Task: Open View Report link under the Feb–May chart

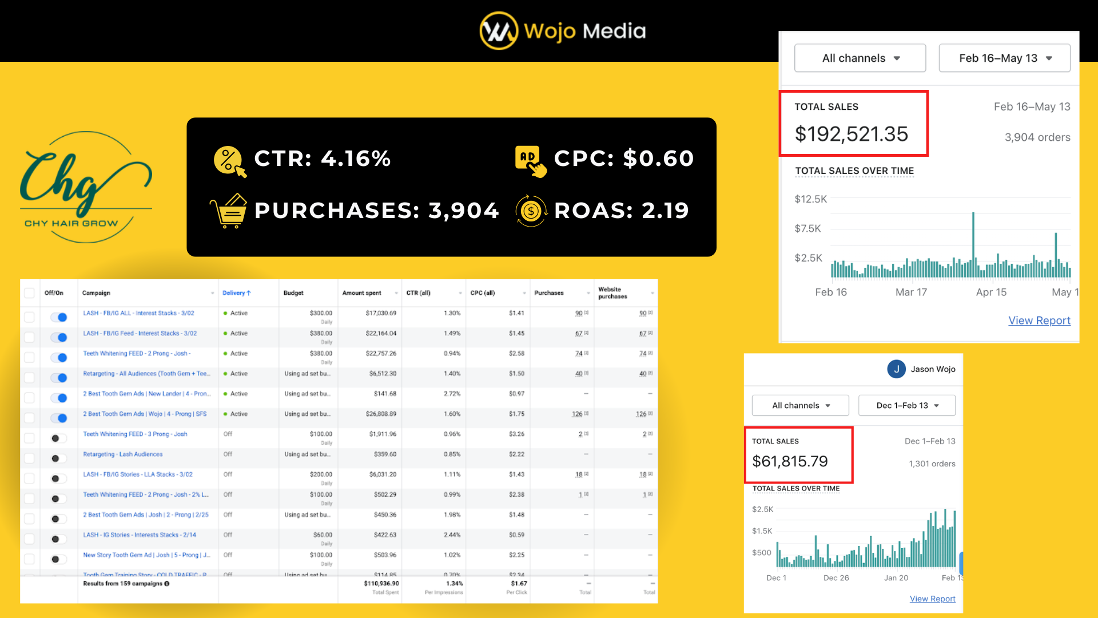Action: tap(1039, 320)
